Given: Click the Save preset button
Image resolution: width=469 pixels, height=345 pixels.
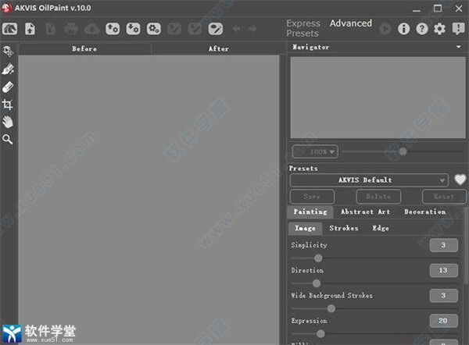Looking at the screenshot, I should tap(312, 197).
